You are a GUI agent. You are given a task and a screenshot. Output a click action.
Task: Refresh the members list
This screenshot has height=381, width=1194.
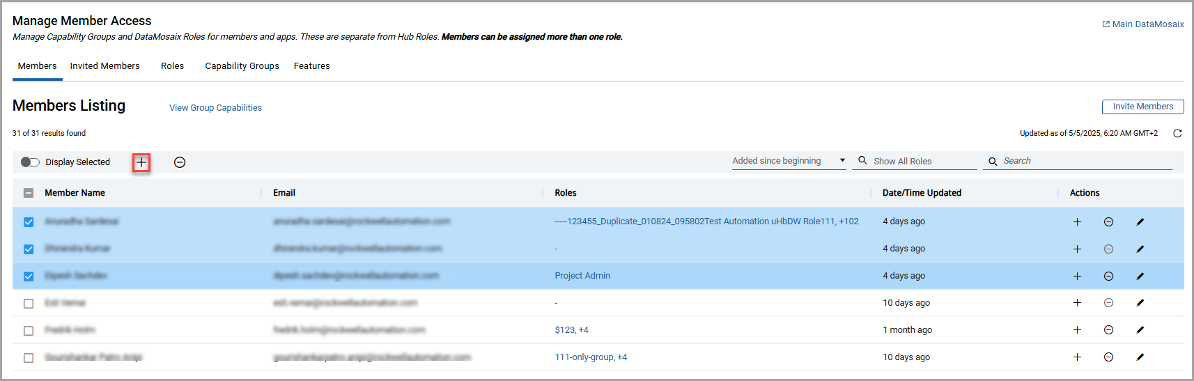pyautogui.click(x=1177, y=134)
